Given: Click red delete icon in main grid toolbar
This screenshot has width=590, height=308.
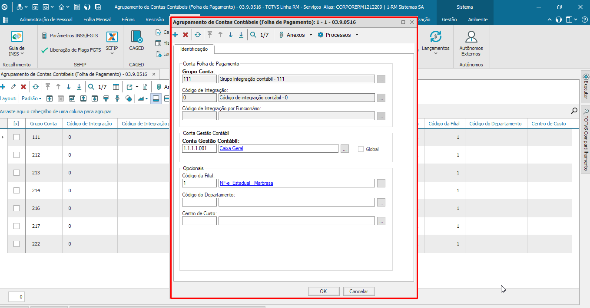Looking at the screenshot, I should coord(23,87).
